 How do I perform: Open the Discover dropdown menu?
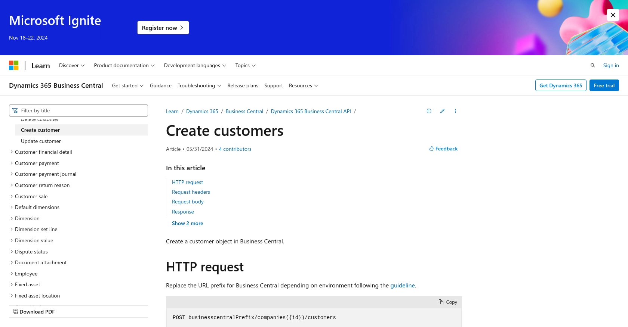[x=72, y=65]
